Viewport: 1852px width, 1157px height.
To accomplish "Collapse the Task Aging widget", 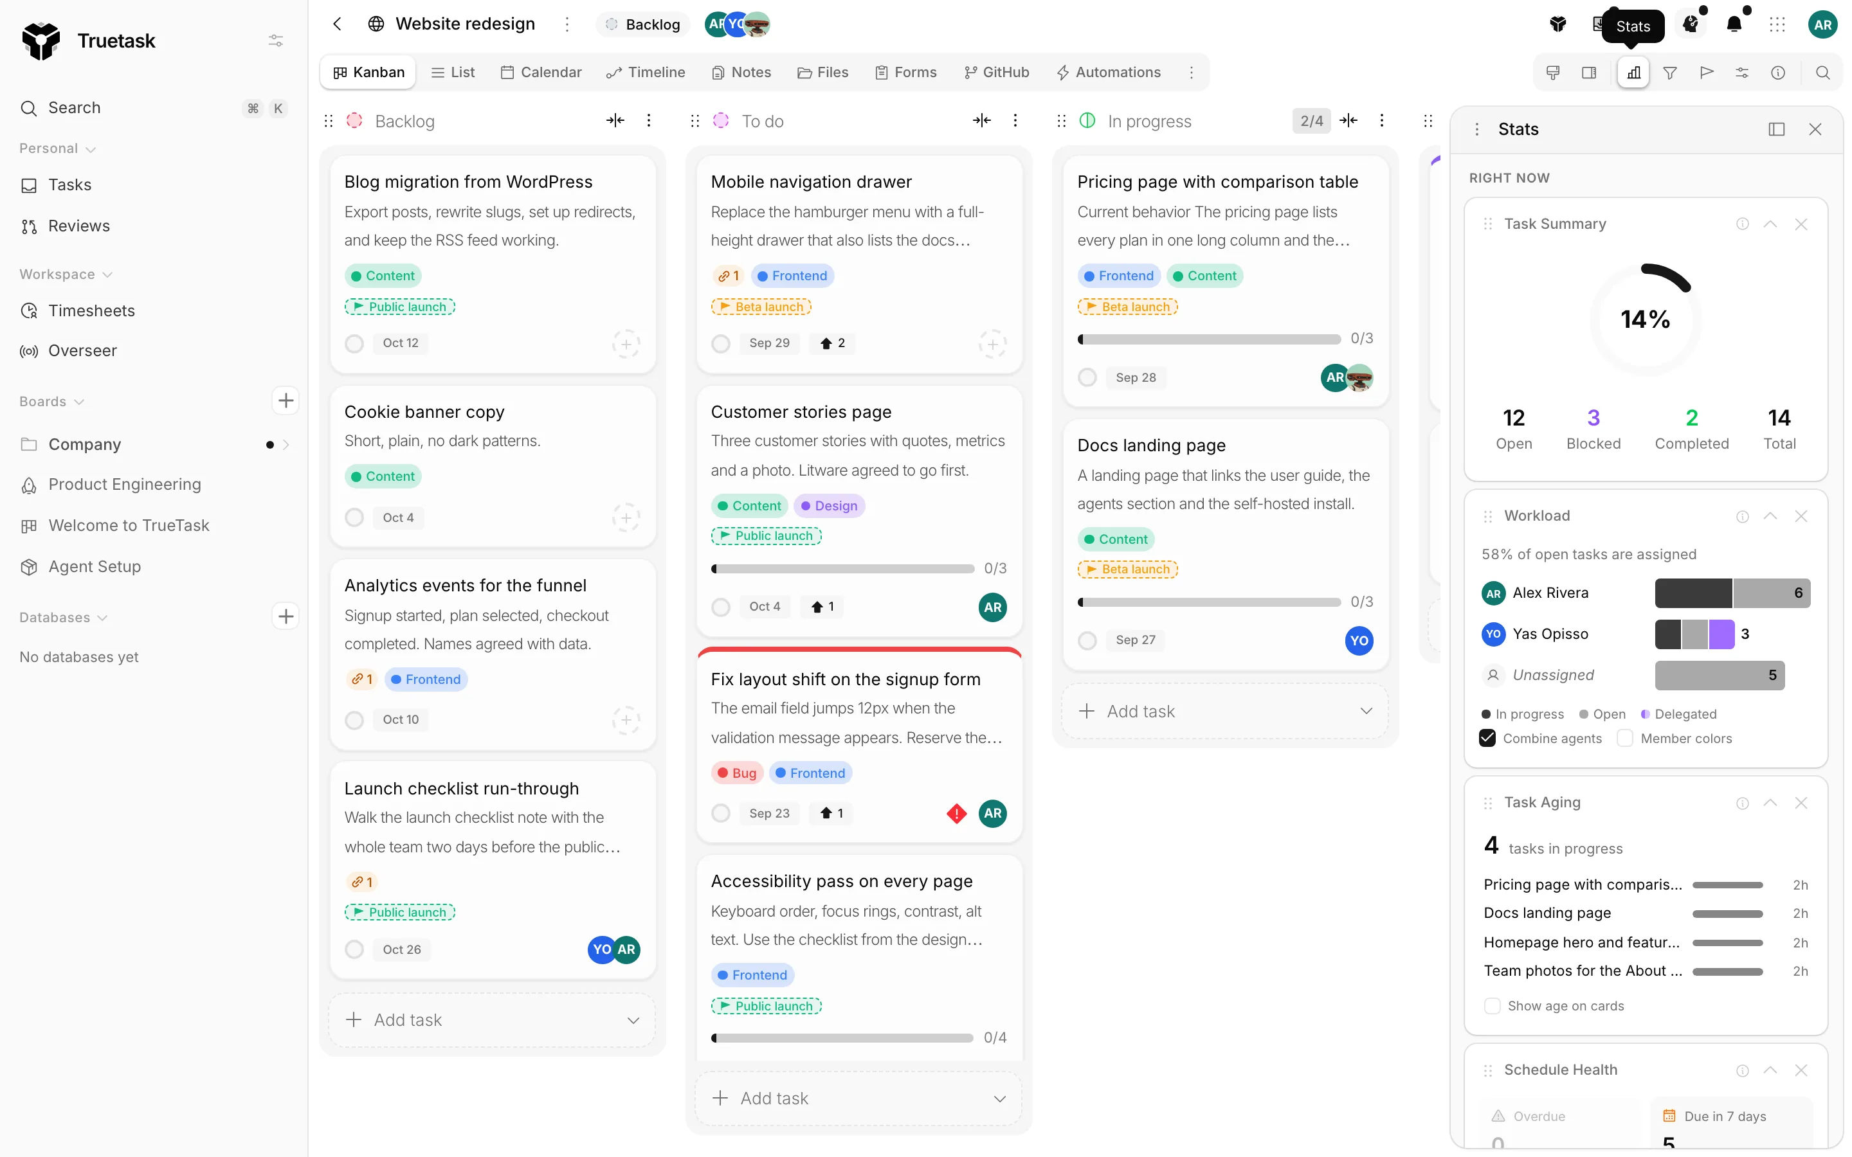I will pyautogui.click(x=1770, y=803).
